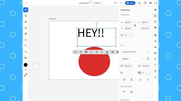Click the stacking order icon in floating bar

96,52
